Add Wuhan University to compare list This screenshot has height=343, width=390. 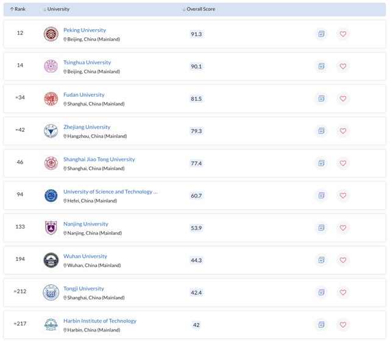click(x=321, y=260)
